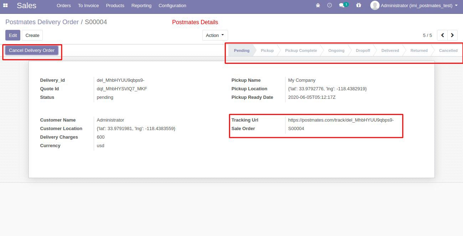Image resolution: width=463 pixels, height=236 pixels.
Task: Click Customer Name value Administrator
Action: [x=110, y=120]
